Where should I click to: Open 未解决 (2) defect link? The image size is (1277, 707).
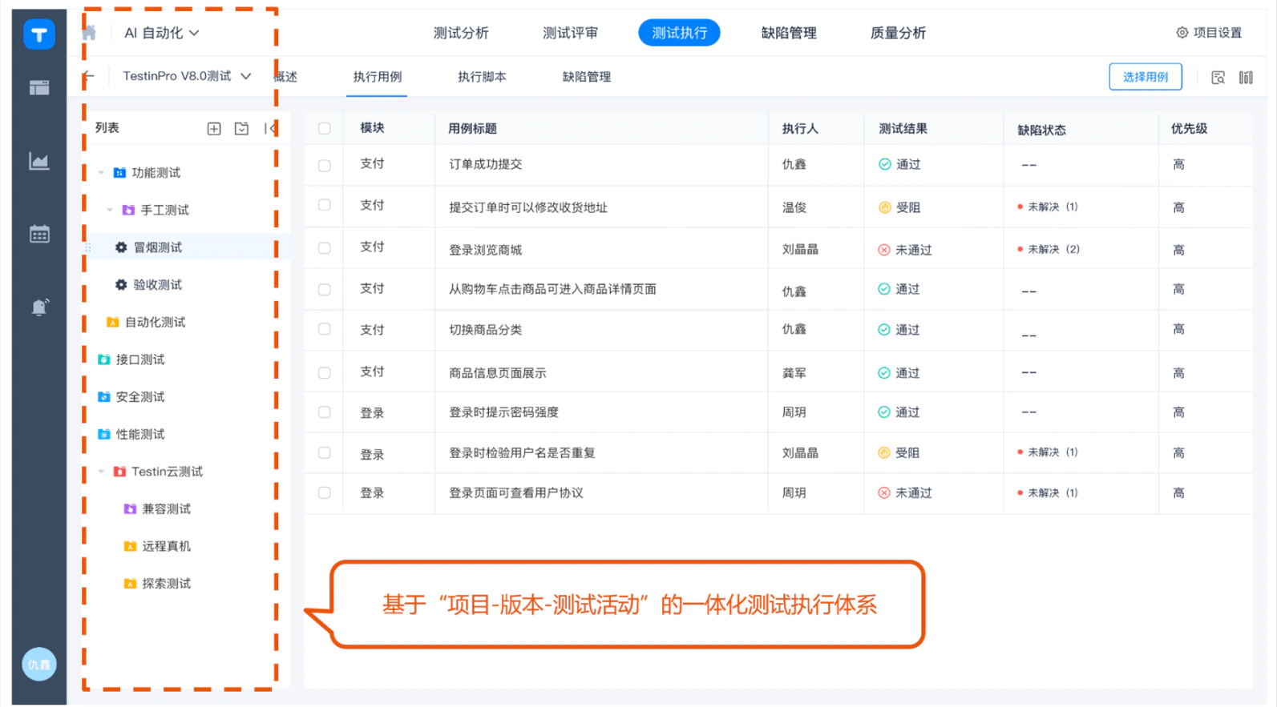(x=1049, y=249)
